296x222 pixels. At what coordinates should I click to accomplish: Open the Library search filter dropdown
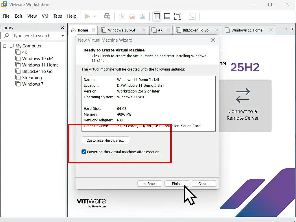click(62, 36)
